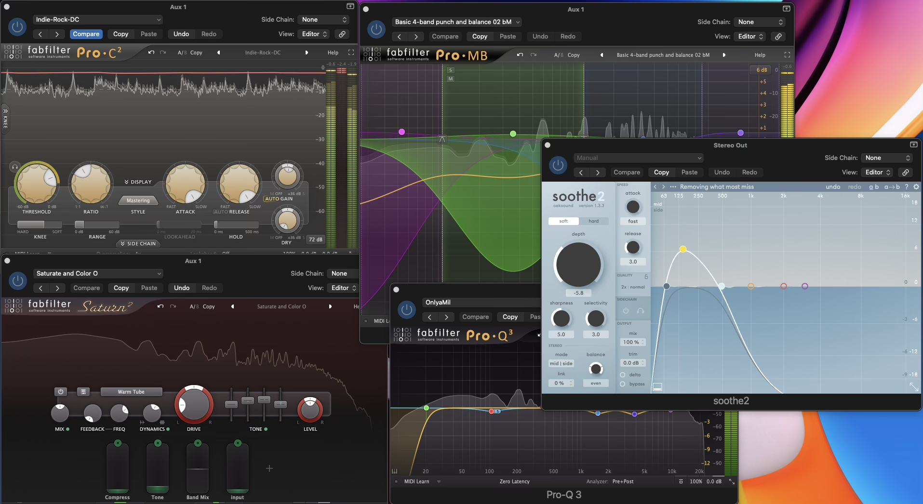Click the link icon in Pro-C 2 header
Screen dimensions: 923x504
tap(342, 34)
